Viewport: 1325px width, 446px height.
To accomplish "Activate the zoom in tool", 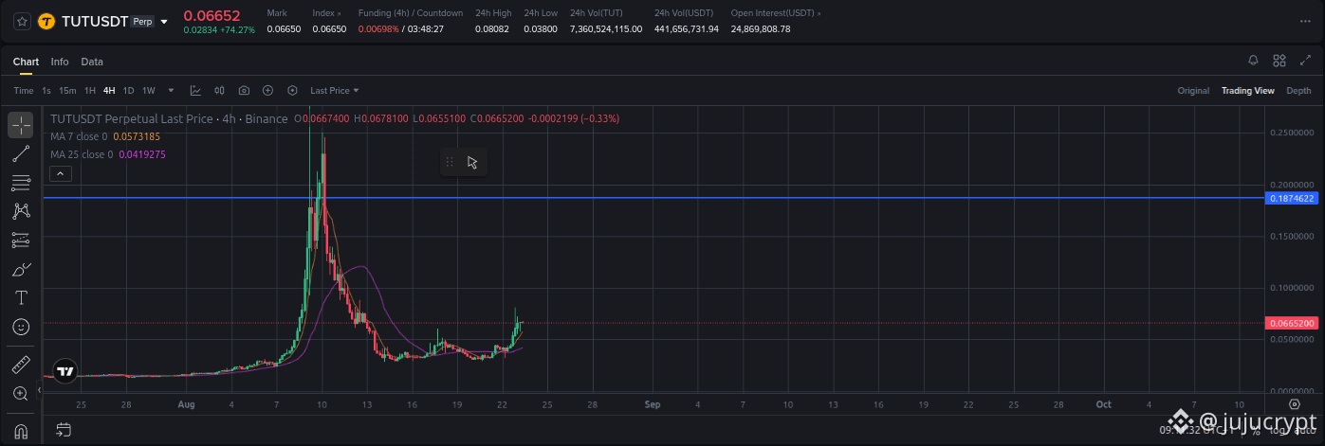I will (21, 393).
